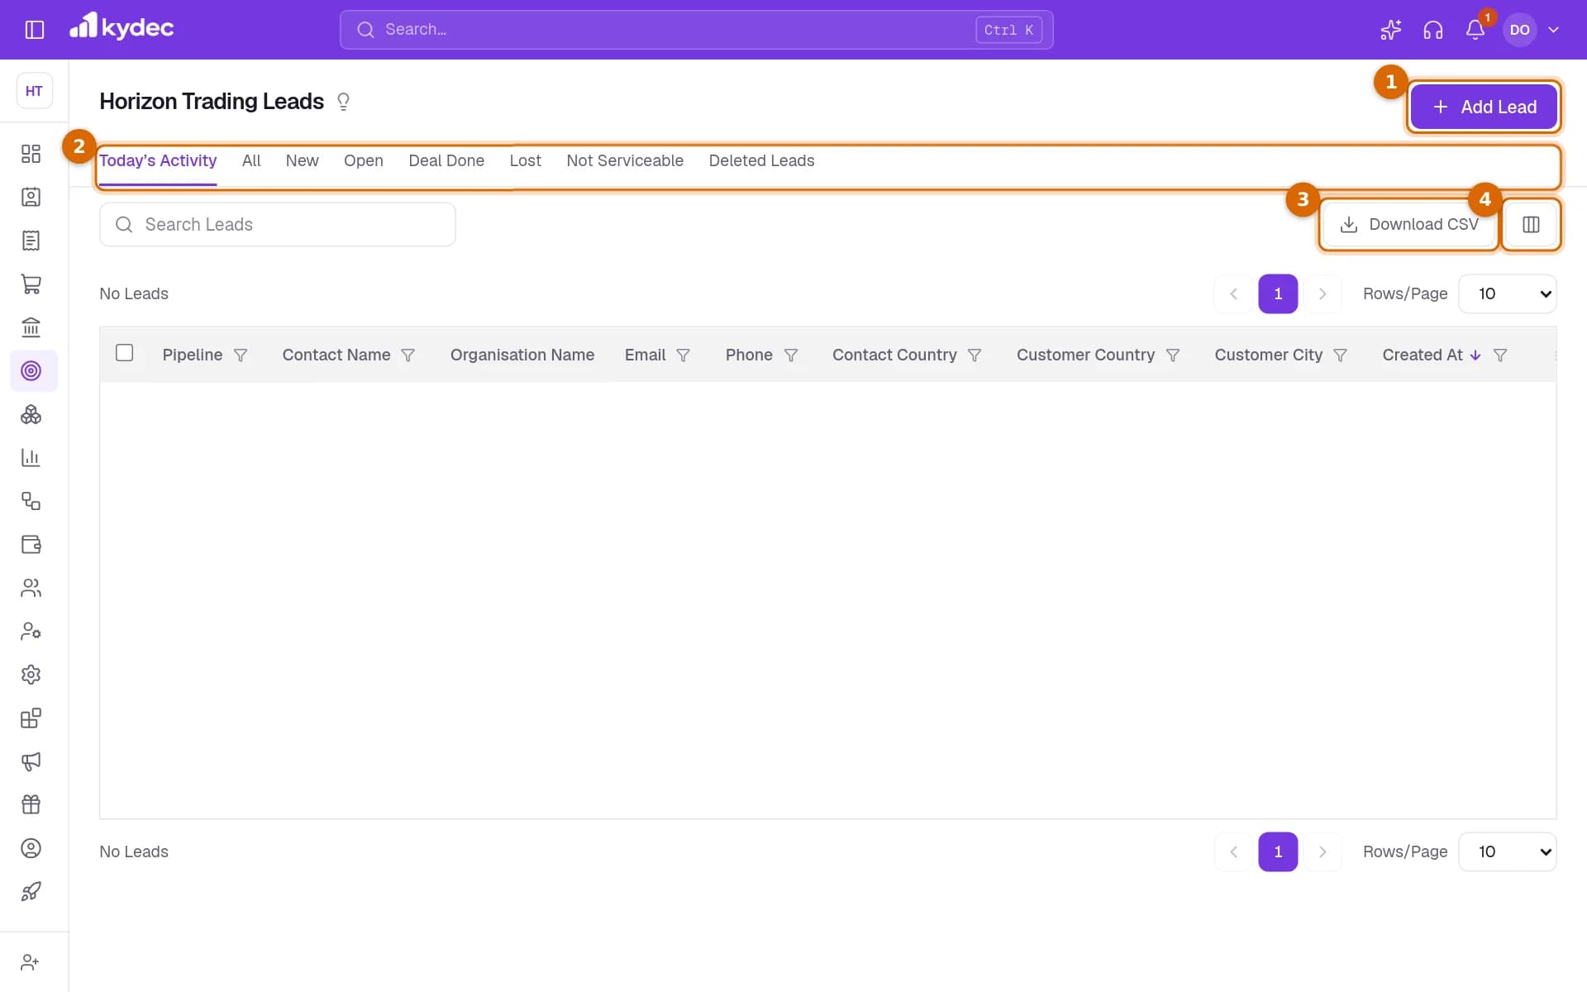
Task: Focus the global Search bar
Action: coord(696,30)
